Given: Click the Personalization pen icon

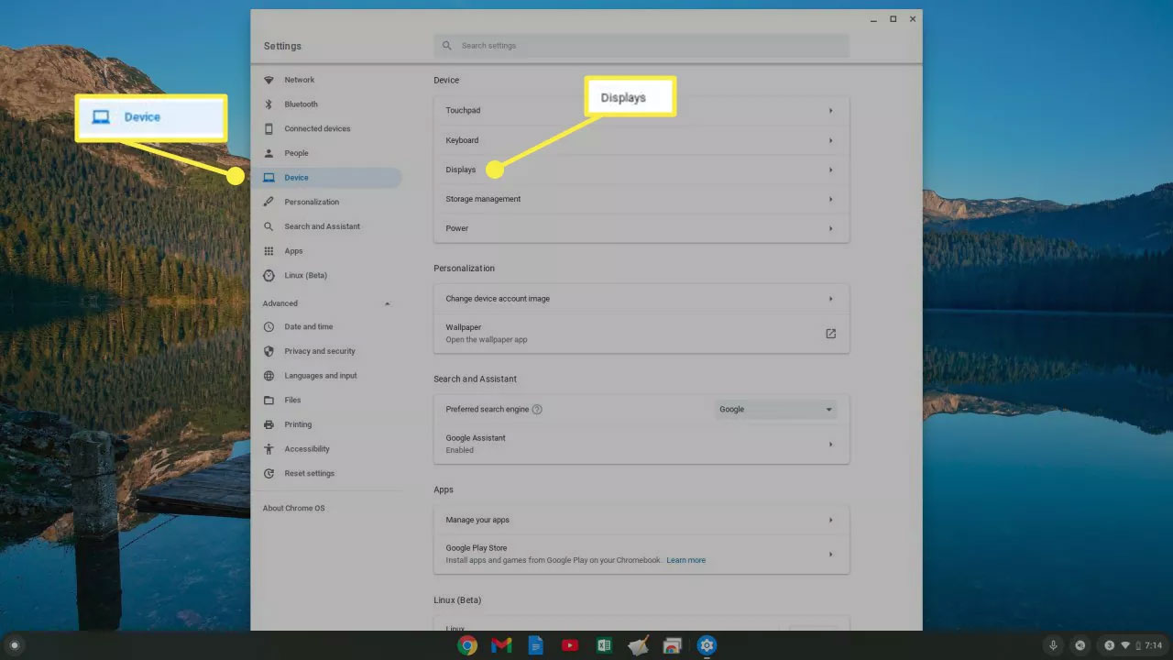Looking at the screenshot, I should (x=269, y=202).
